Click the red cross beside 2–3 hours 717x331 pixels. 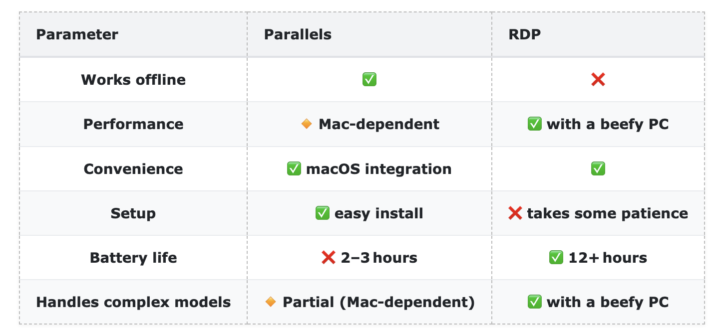pos(328,258)
